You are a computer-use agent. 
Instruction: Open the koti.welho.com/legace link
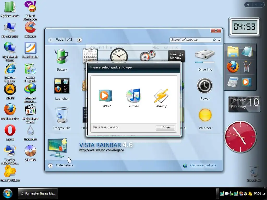click(101, 150)
